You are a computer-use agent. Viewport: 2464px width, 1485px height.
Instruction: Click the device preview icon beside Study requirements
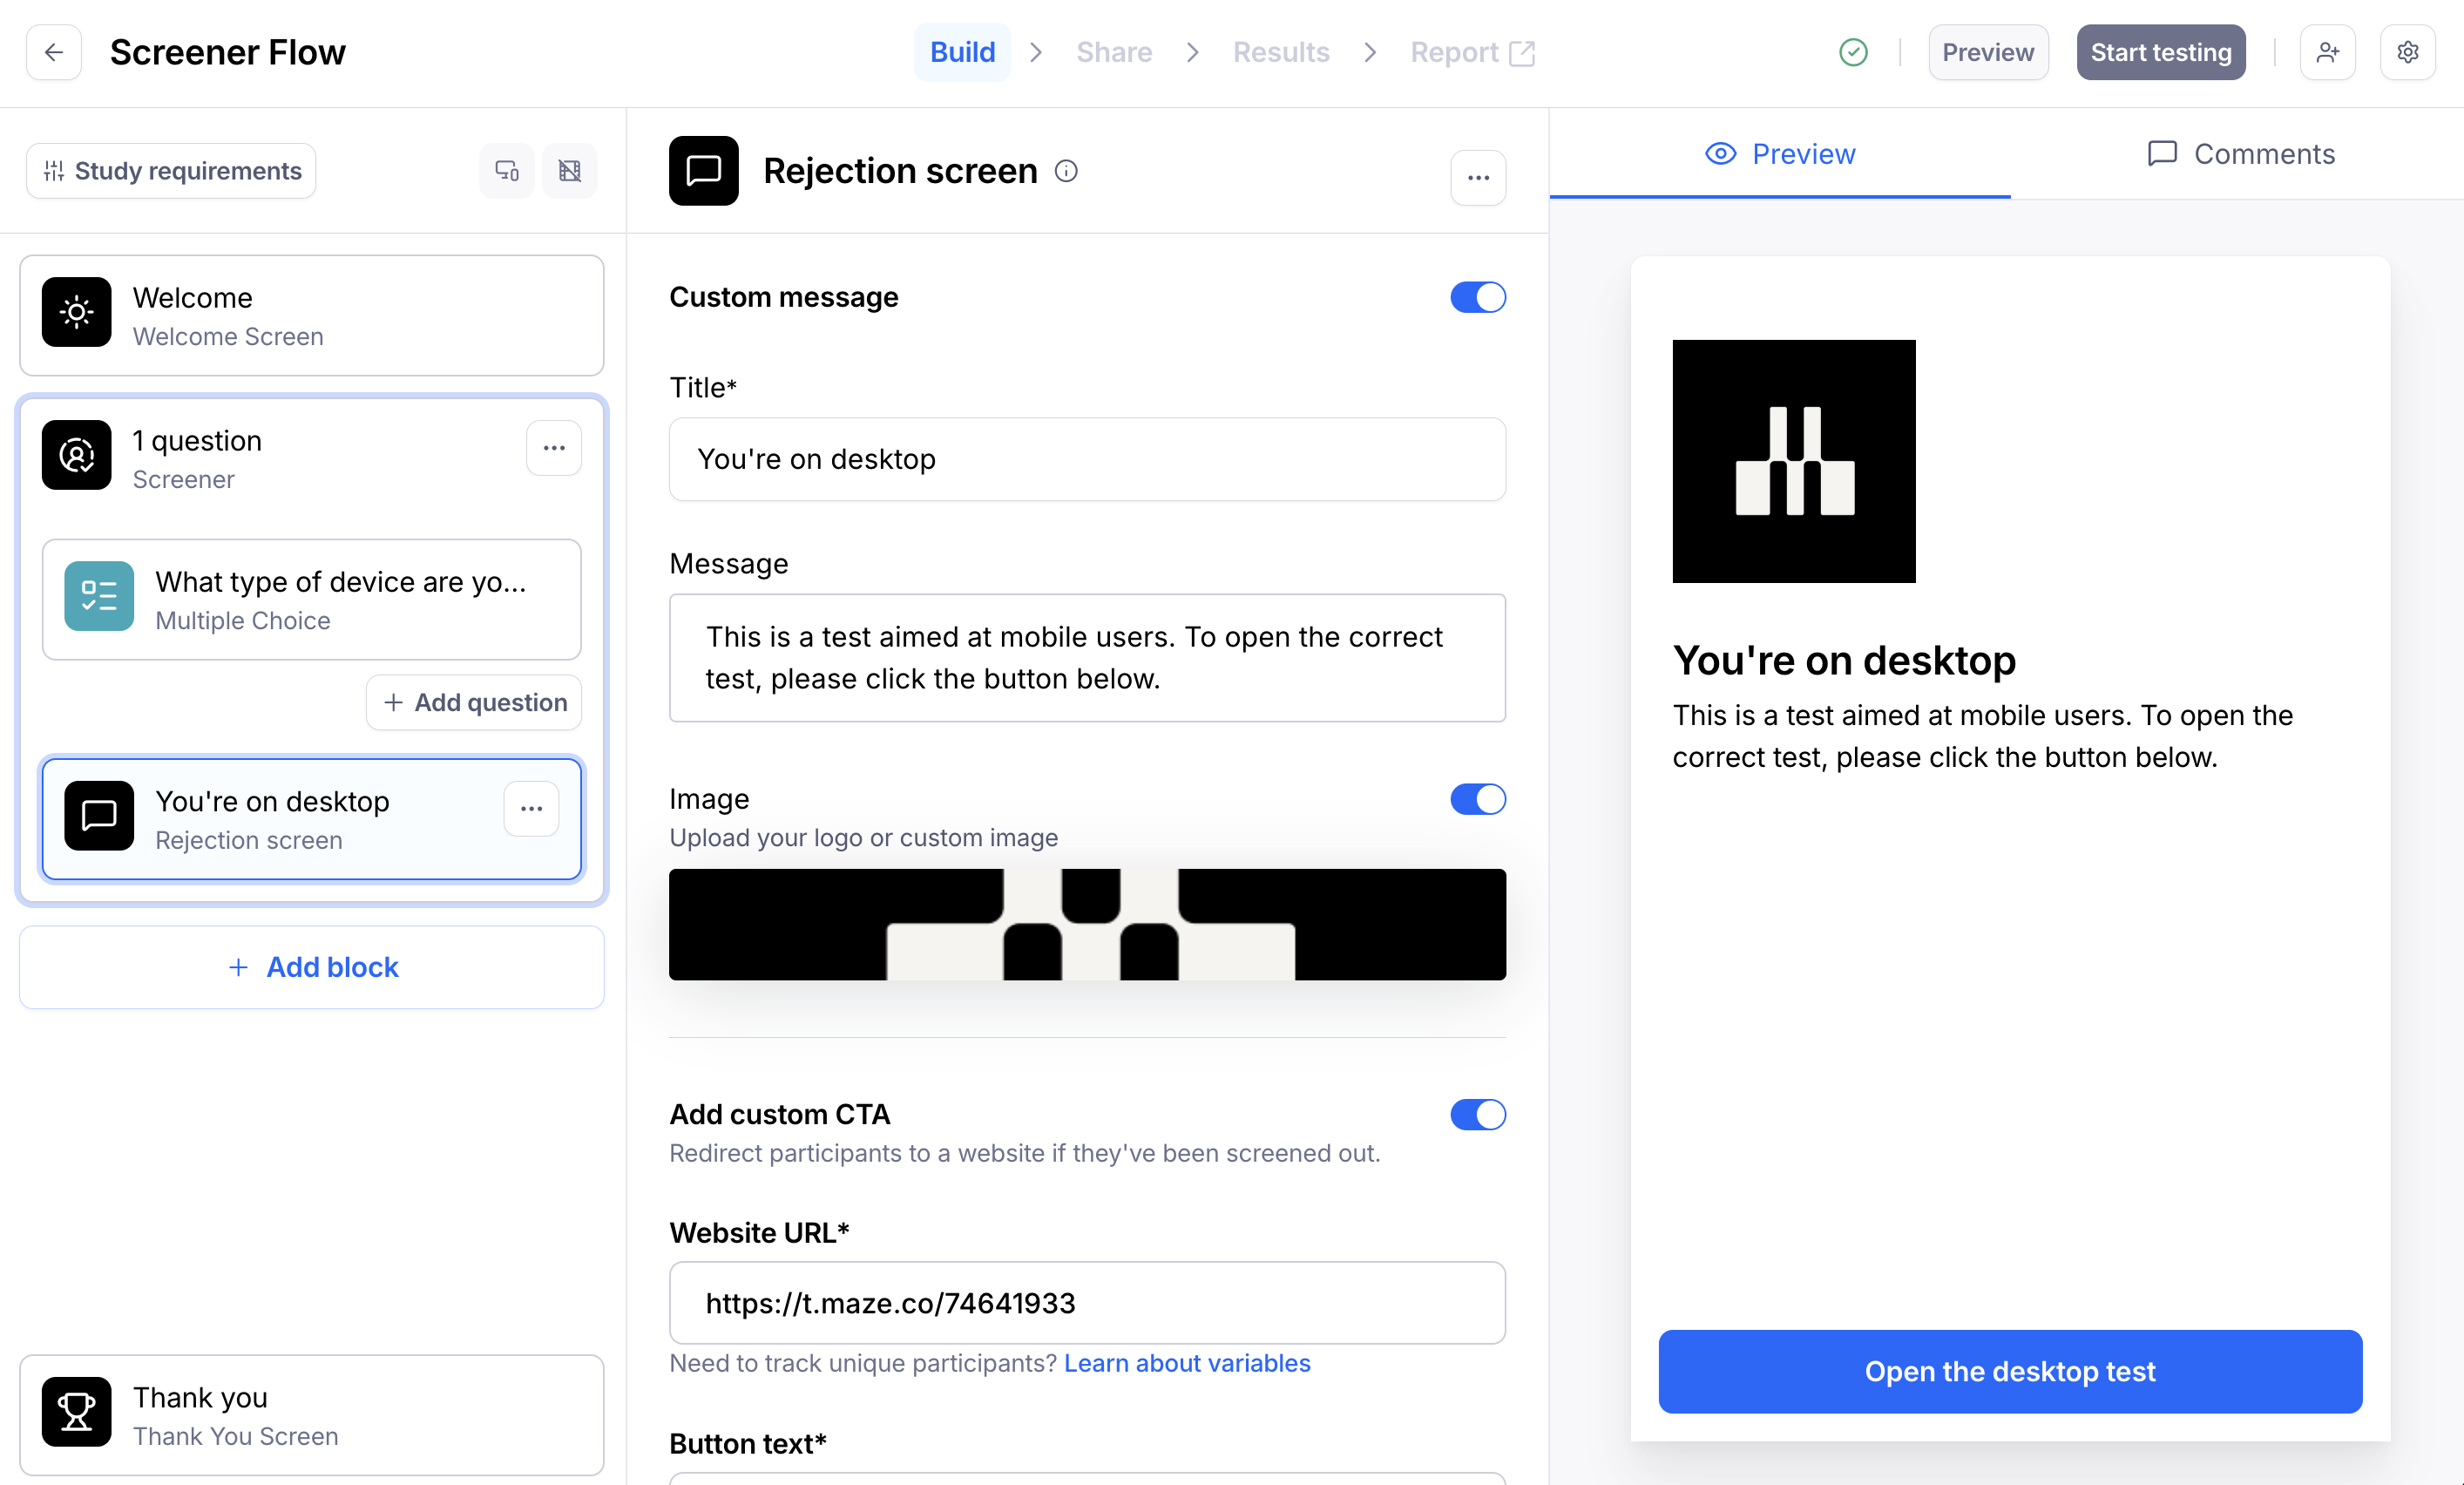[507, 171]
